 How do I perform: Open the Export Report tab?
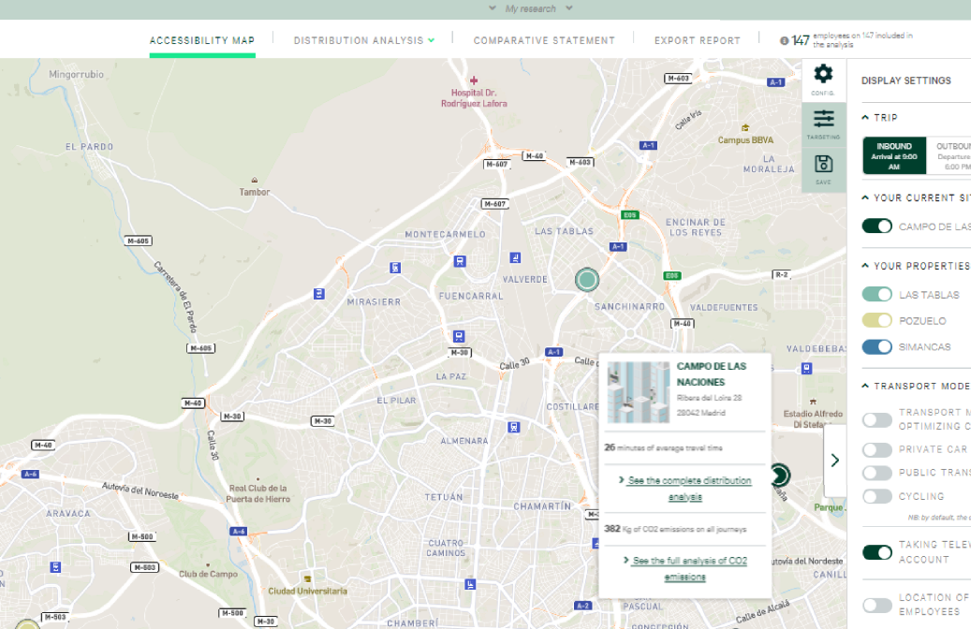click(697, 40)
